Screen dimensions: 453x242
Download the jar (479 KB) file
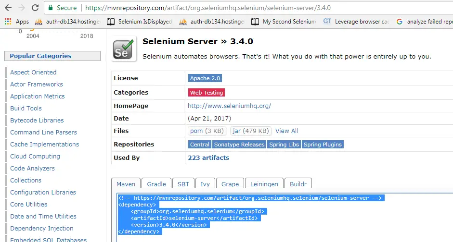tap(251, 131)
